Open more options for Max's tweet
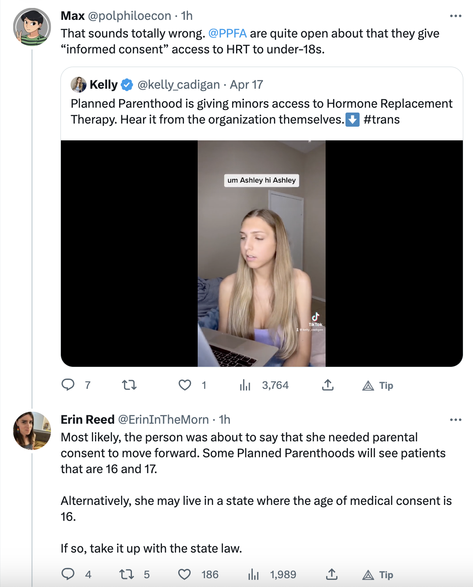The height and width of the screenshot is (587, 473). [x=455, y=16]
